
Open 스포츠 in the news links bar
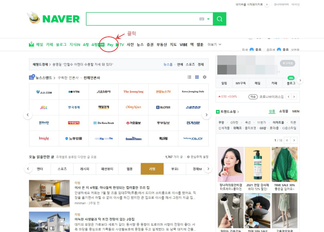click(190, 64)
